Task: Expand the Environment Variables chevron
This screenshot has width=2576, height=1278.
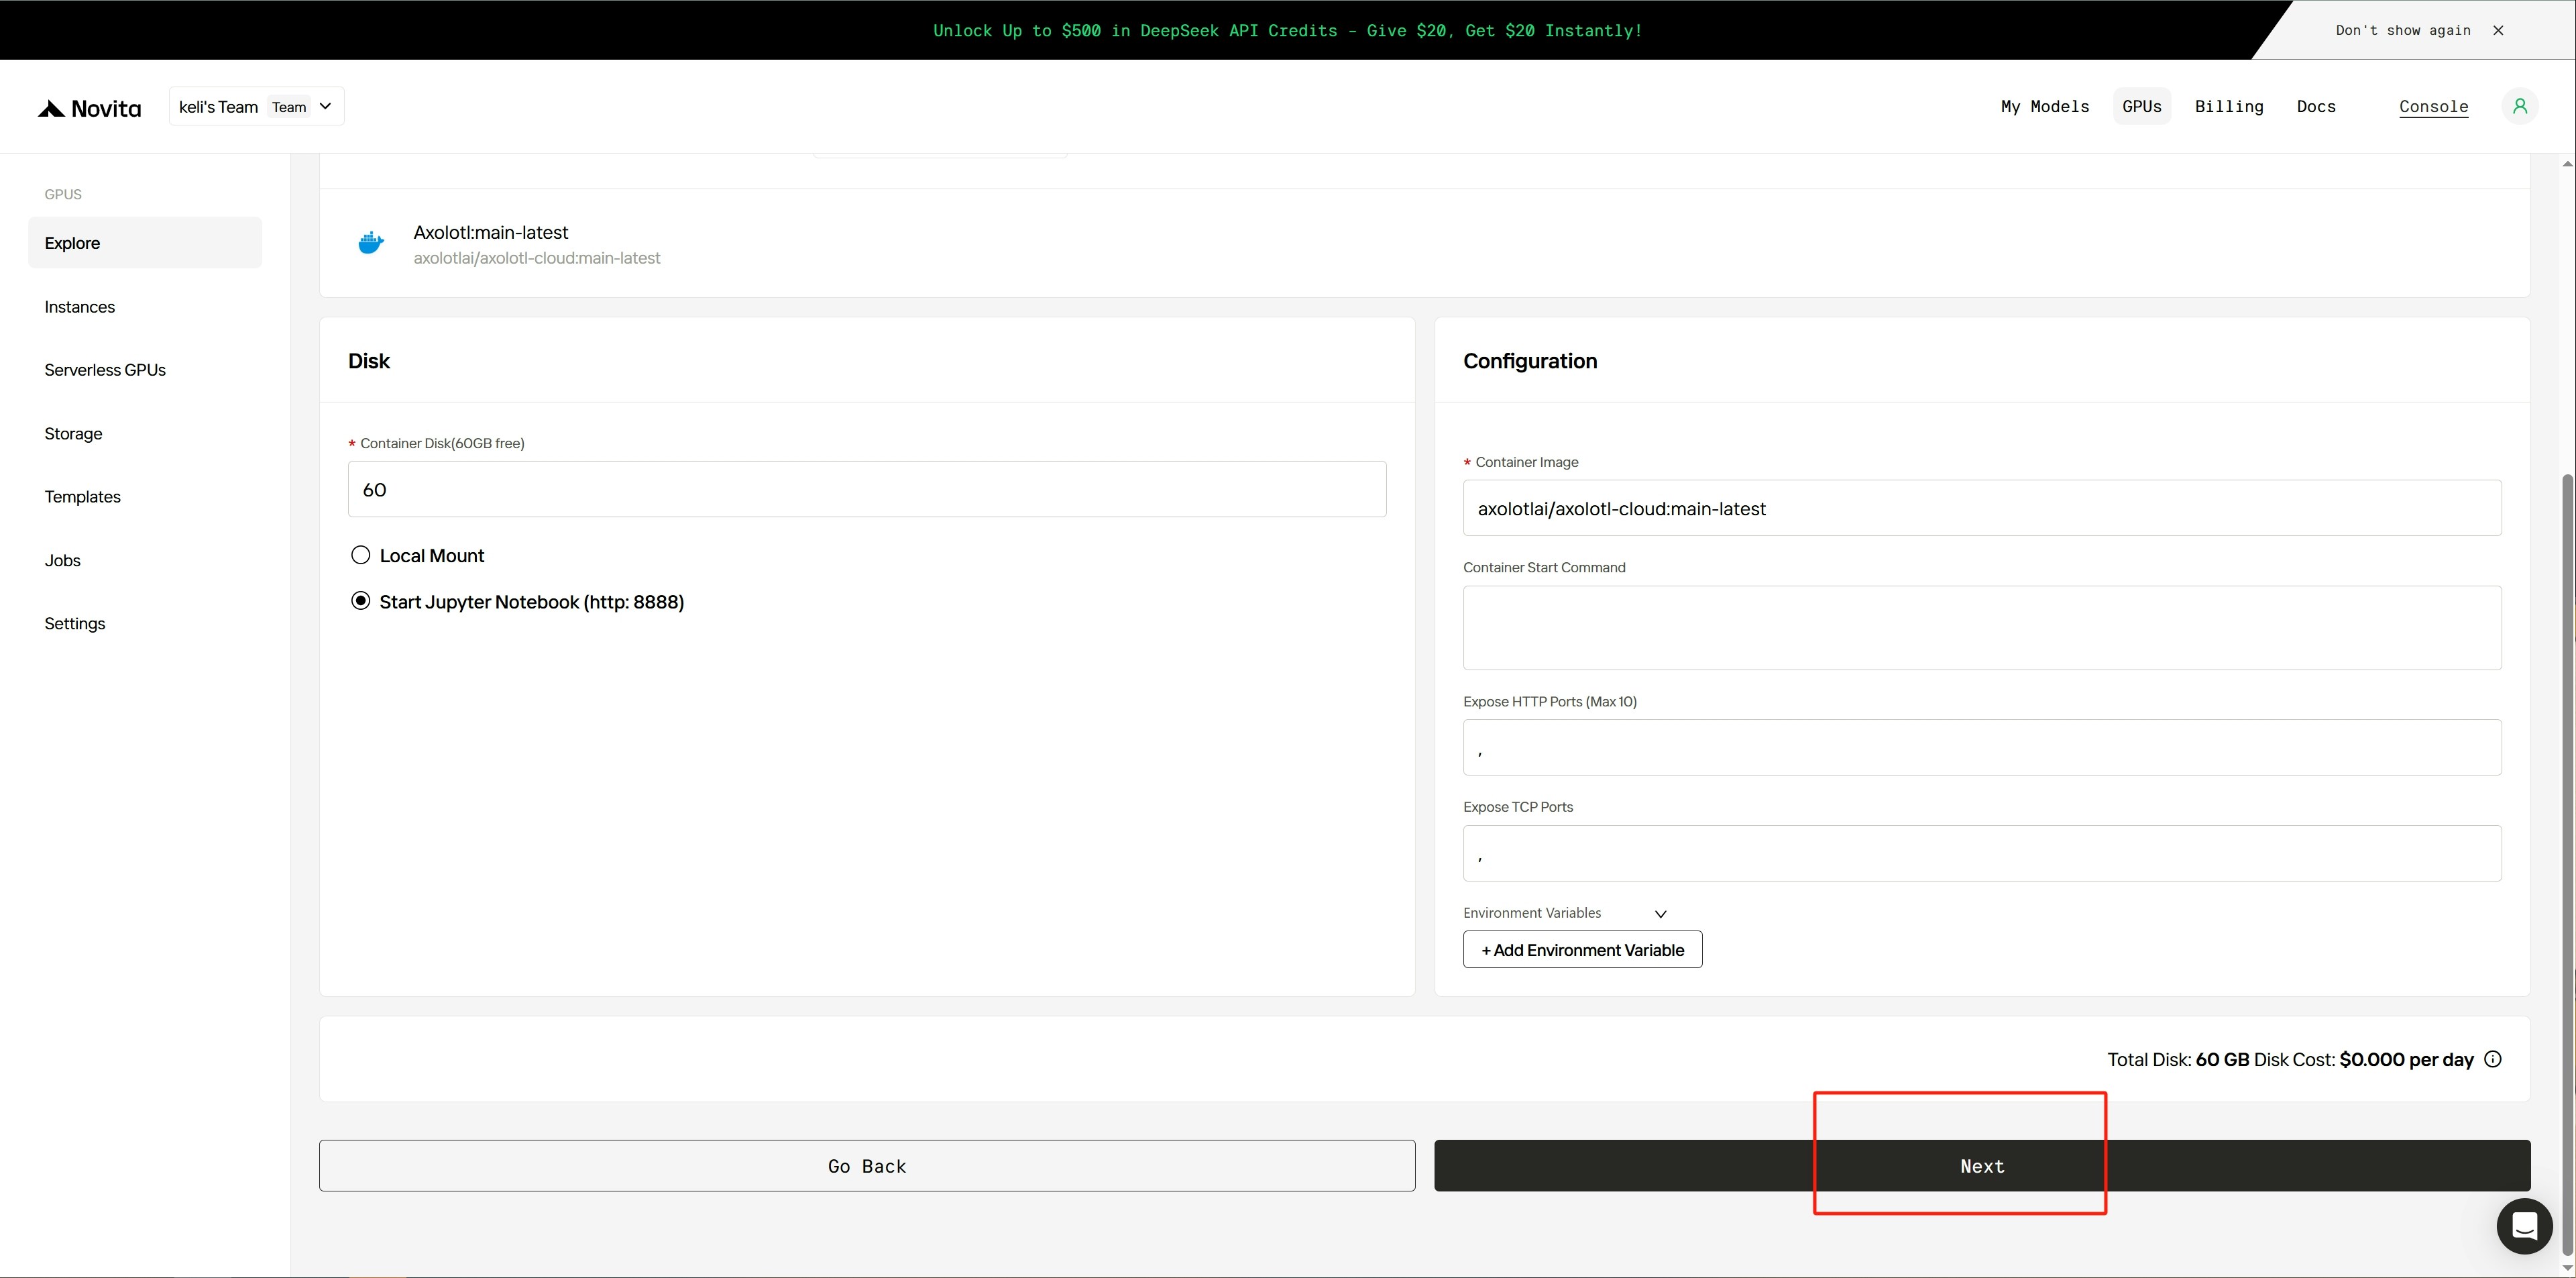Action: 1660,913
